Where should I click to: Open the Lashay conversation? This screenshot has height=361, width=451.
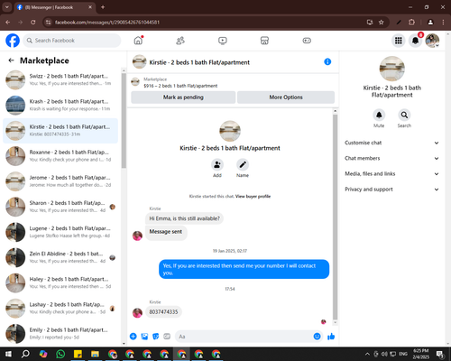(60, 309)
